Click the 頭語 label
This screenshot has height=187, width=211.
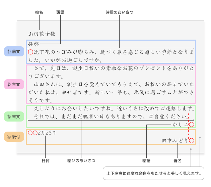[x=60, y=12]
